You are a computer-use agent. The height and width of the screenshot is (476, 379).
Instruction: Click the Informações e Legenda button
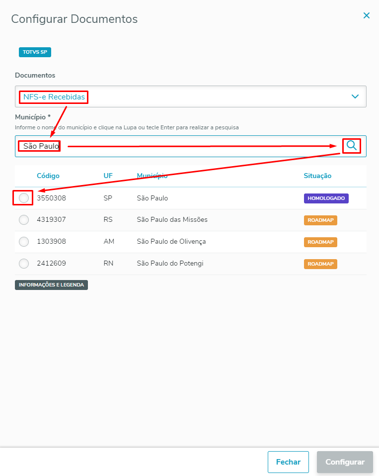(51, 285)
